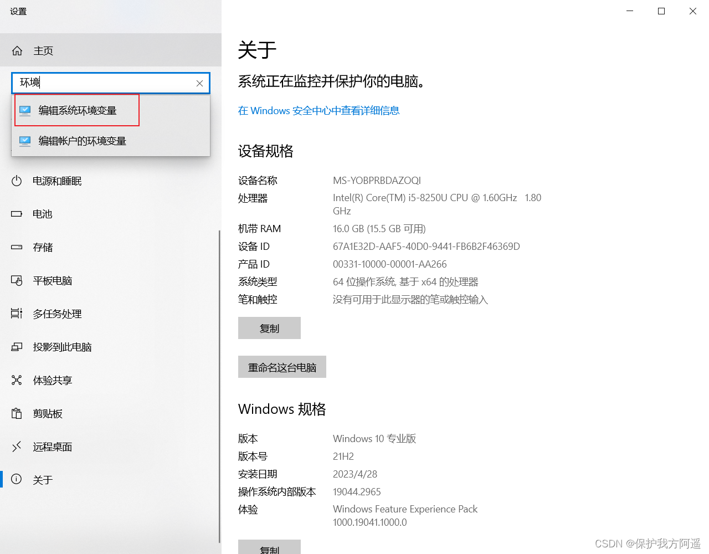The image size is (709, 554).
Task: Click the Home house icon
Action: (17, 50)
